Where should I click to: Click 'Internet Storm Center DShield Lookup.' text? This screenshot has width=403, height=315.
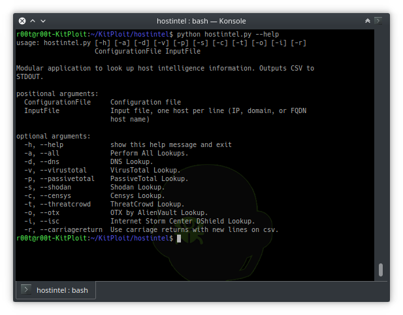tap(183, 221)
